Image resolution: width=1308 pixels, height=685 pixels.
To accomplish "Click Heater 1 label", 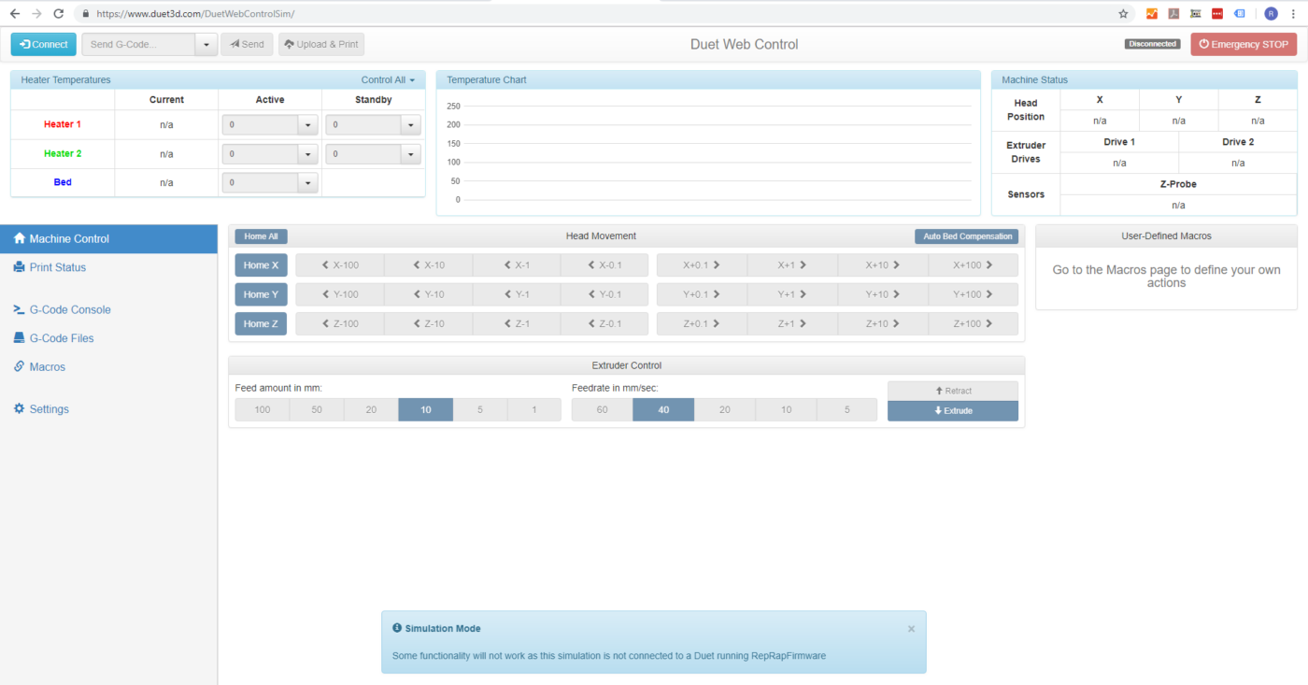I will coord(63,124).
